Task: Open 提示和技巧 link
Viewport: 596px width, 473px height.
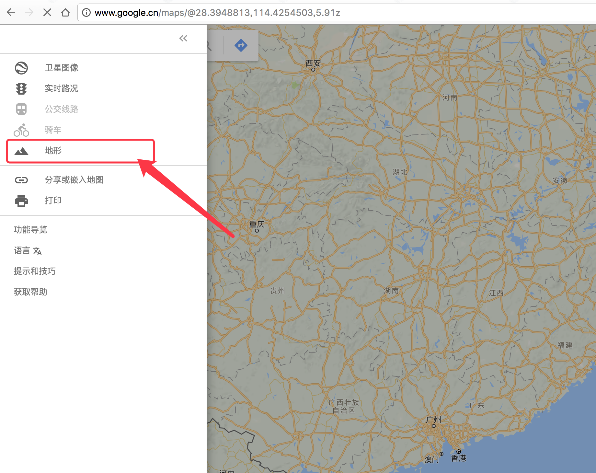Action: tap(35, 271)
